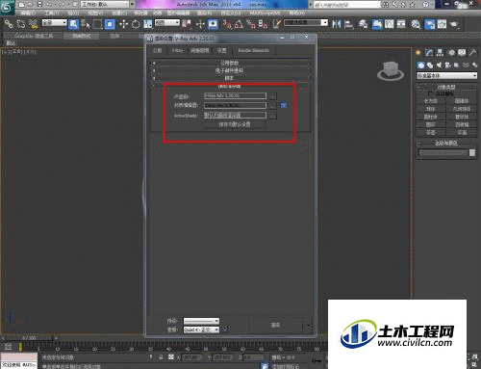The image size is (481, 369).
Task: Toggle the Percent Snap button
Action: click(251, 24)
